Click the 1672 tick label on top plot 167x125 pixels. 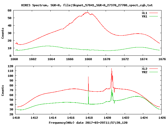[125, 59]
